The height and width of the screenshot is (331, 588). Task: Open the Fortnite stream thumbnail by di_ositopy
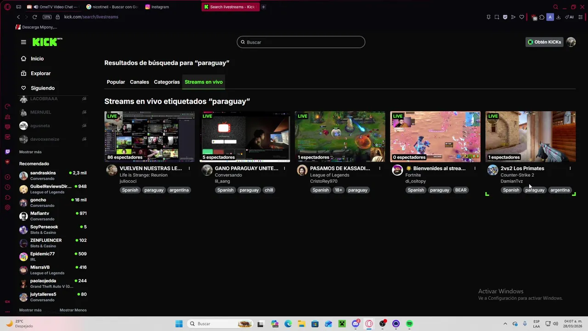(435, 137)
